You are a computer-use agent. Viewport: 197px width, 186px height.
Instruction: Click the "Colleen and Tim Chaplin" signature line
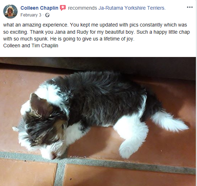point(31,46)
